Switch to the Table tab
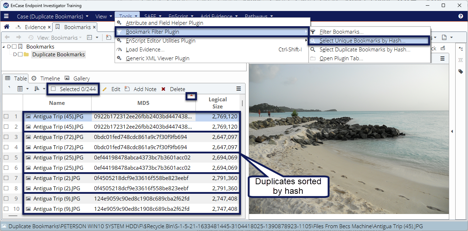This screenshot has width=468, height=231. click(16, 79)
